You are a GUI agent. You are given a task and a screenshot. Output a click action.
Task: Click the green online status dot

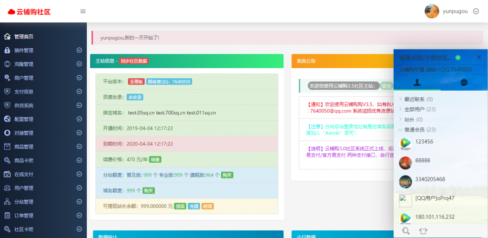point(458,58)
